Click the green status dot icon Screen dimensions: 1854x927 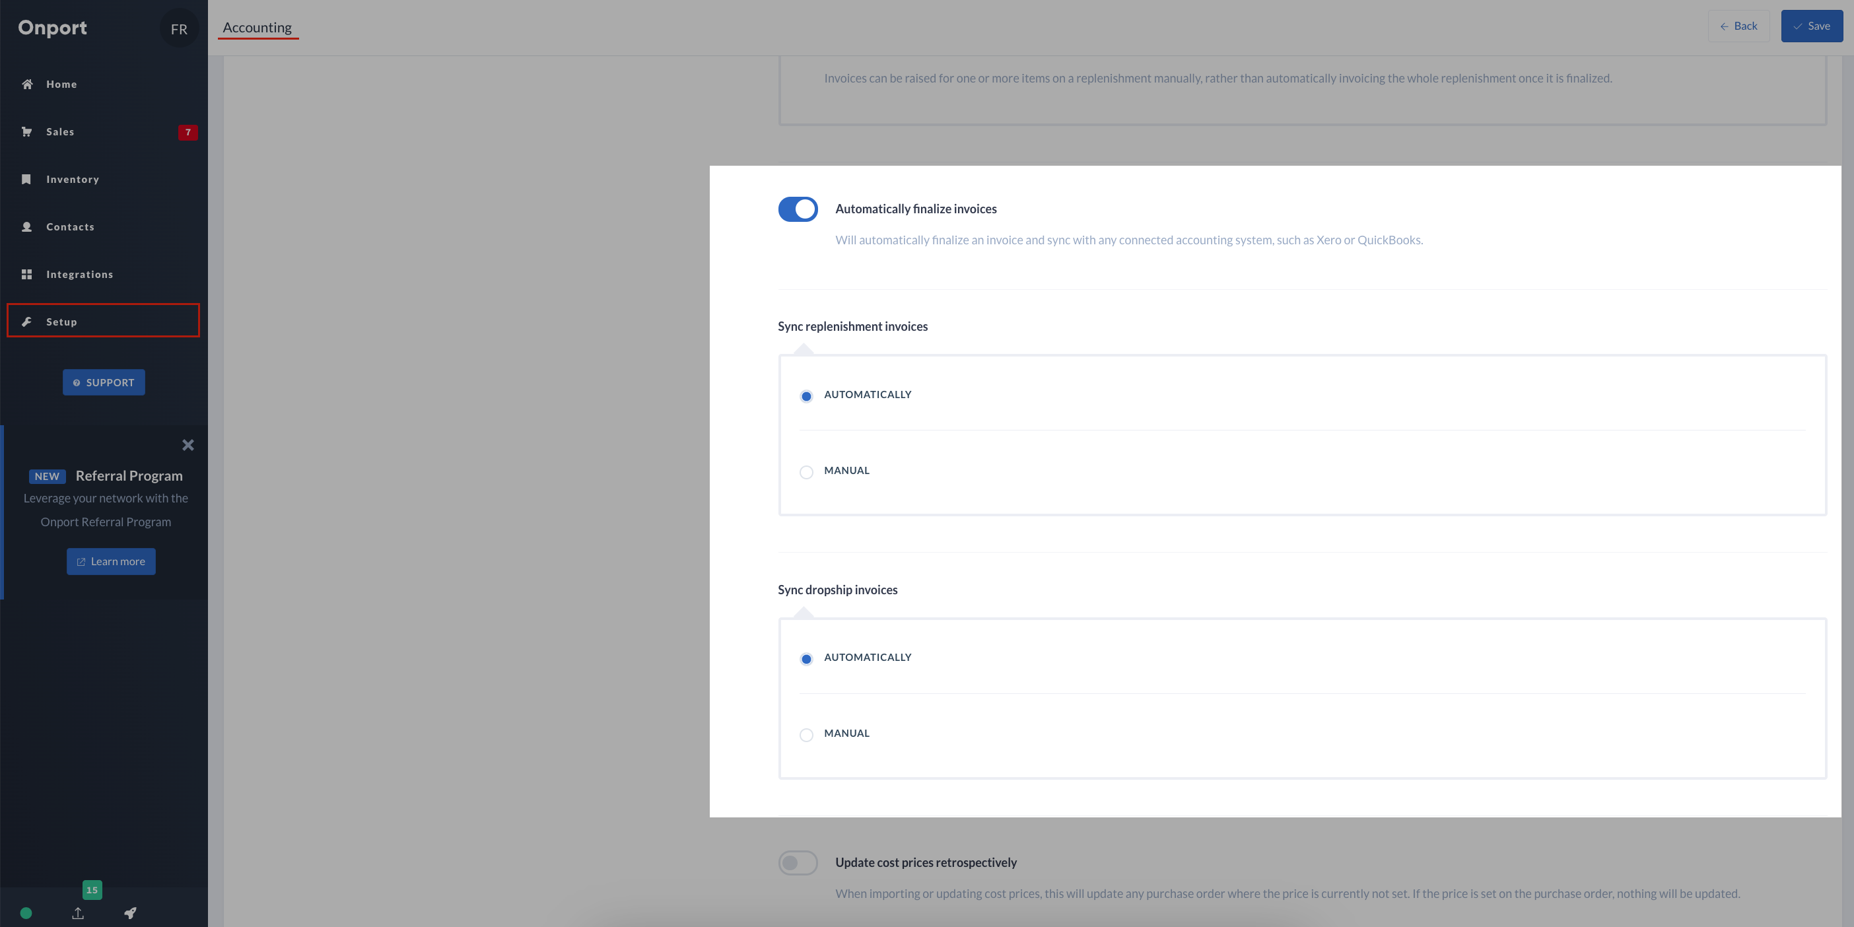click(x=26, y=913)
